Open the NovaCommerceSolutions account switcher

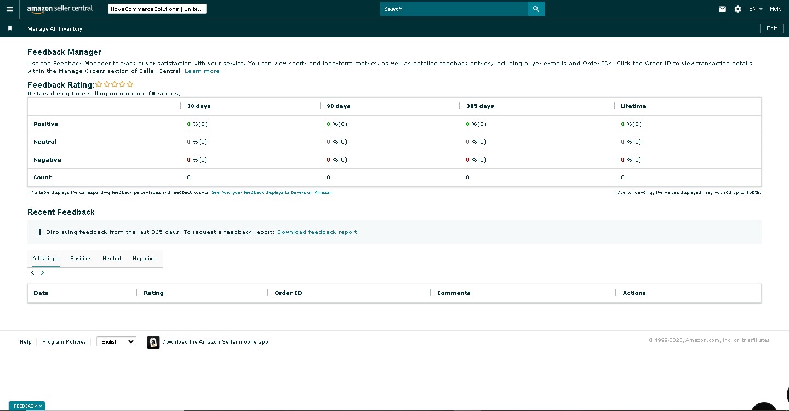157,9
